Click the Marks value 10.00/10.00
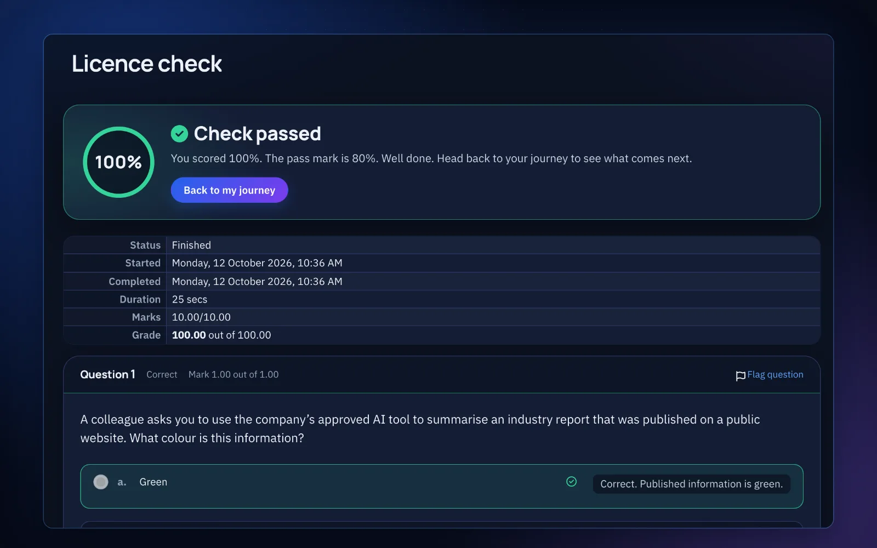Image resolution: width=877 pixels, height=548 pixels. tap(201, 317)
